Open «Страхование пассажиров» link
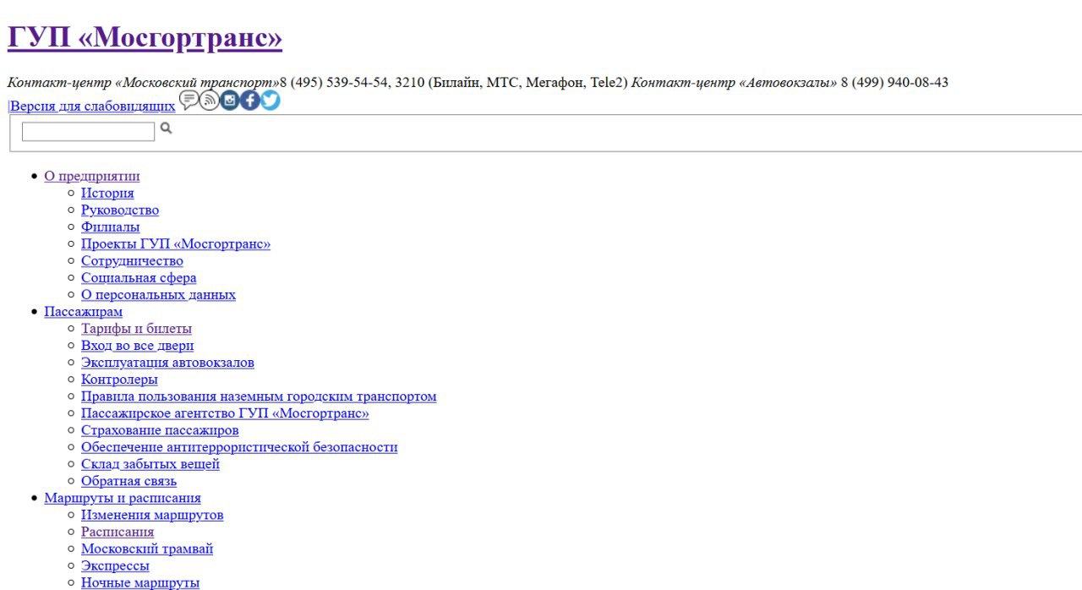Image resolution: width=1082 pixels, height=590 pixels. [160, 429]
